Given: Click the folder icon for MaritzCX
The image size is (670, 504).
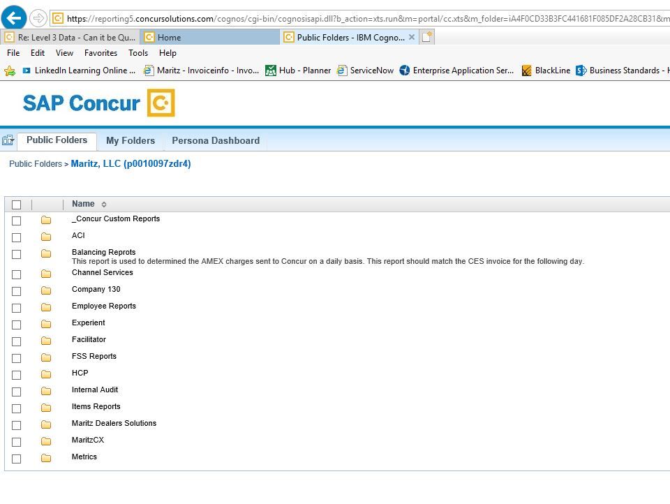Looking at the screenshot, I should (46, 441).
